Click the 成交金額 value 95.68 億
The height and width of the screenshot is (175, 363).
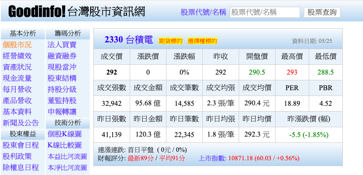[x=148, y=104]
